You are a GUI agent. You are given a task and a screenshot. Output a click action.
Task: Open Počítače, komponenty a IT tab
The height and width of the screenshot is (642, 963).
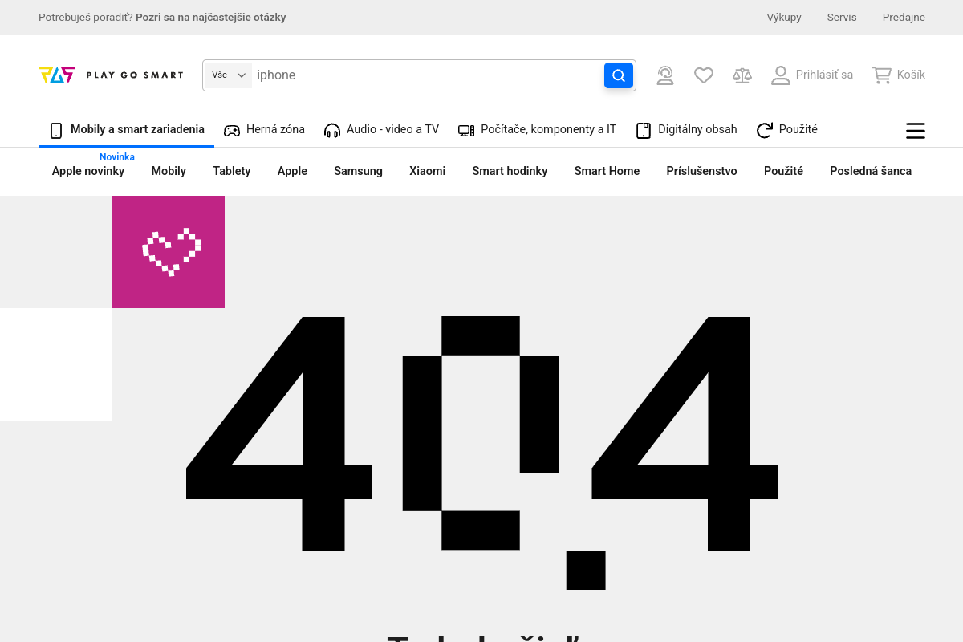537,130
